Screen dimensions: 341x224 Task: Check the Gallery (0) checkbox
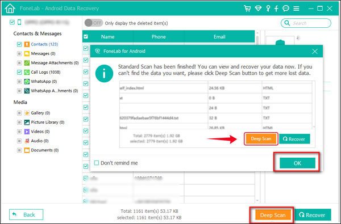tap(19, 113)
